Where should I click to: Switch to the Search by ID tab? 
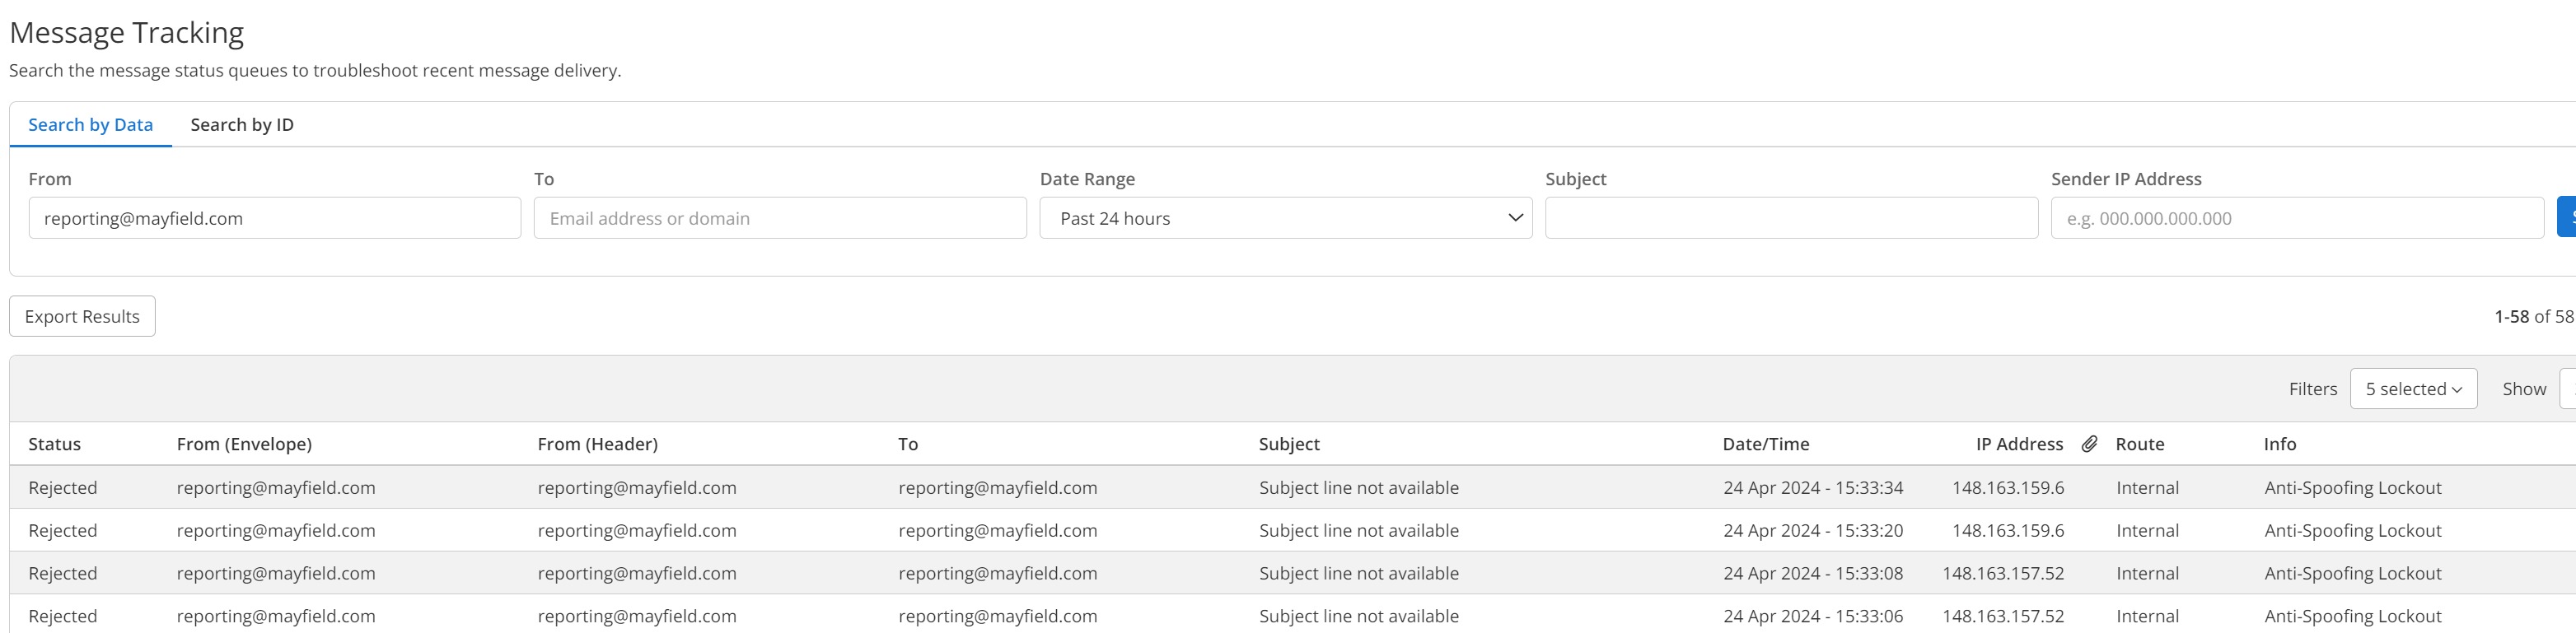pyautogui.click(x=242, y=125)
